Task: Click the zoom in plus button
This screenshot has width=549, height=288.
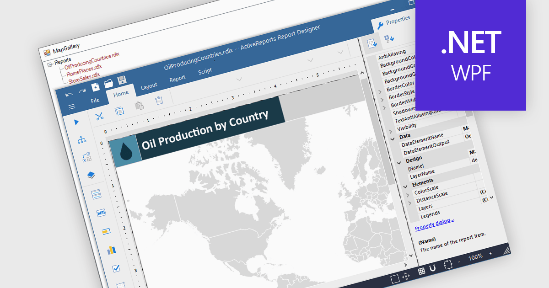Action: tap(491, 253)
